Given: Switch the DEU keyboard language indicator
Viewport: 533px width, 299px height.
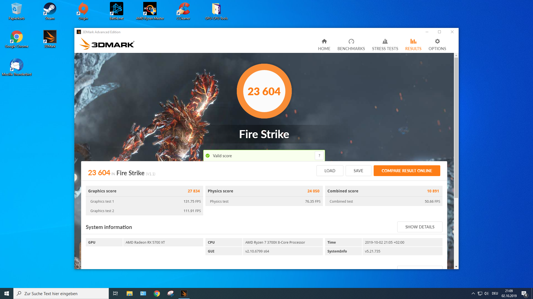Looking at the screenshot, I should point(495,293).
